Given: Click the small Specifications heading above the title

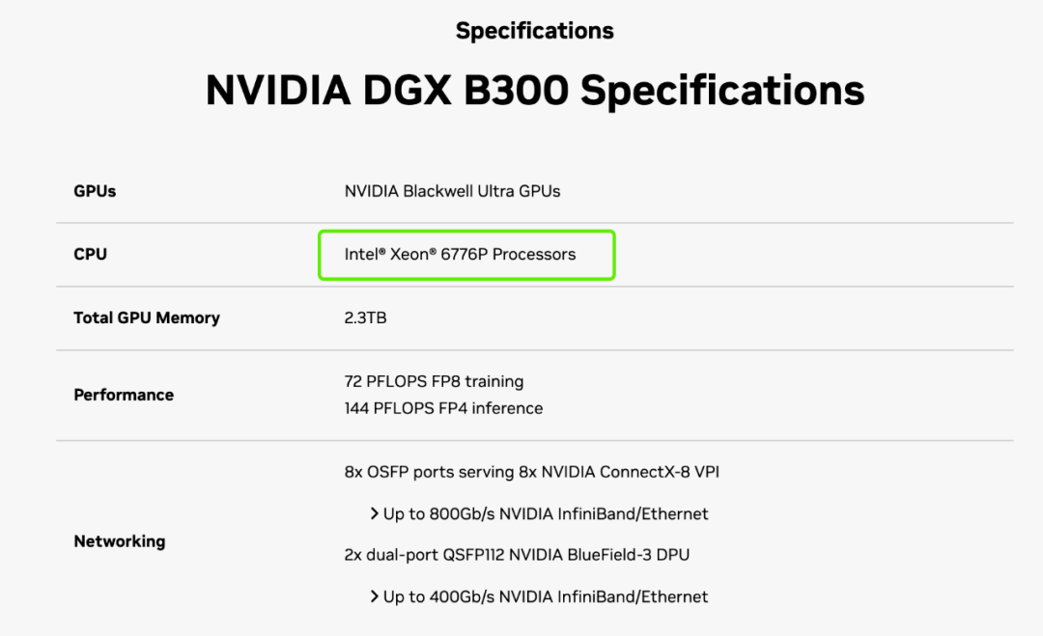Looking at the screenshot, I should tap(534, 31).
